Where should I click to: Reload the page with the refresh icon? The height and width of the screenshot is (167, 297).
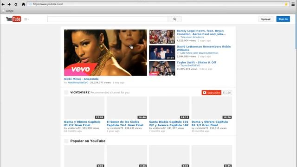click(x=16, y=4)
